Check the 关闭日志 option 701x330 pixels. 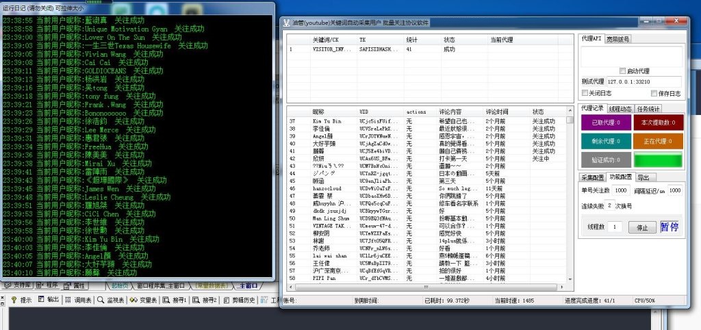tap(585, 93)
